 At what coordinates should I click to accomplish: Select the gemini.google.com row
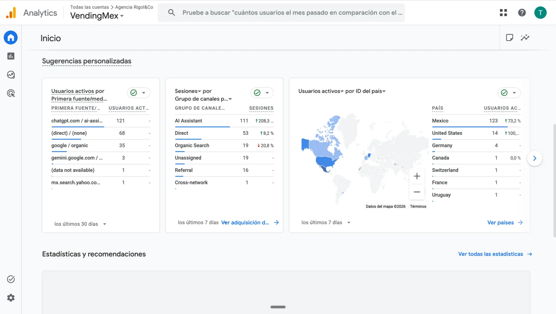pos(101,158)
